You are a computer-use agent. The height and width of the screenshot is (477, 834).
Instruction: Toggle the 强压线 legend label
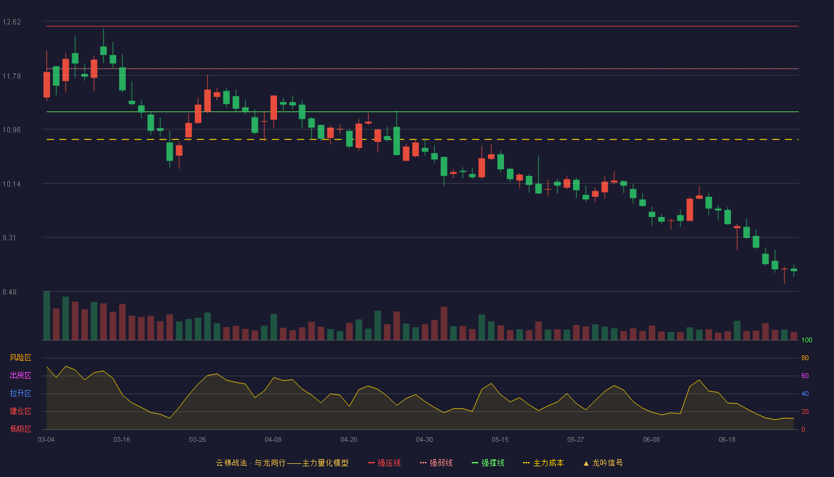pyautogui.click(x=389, y=463)
